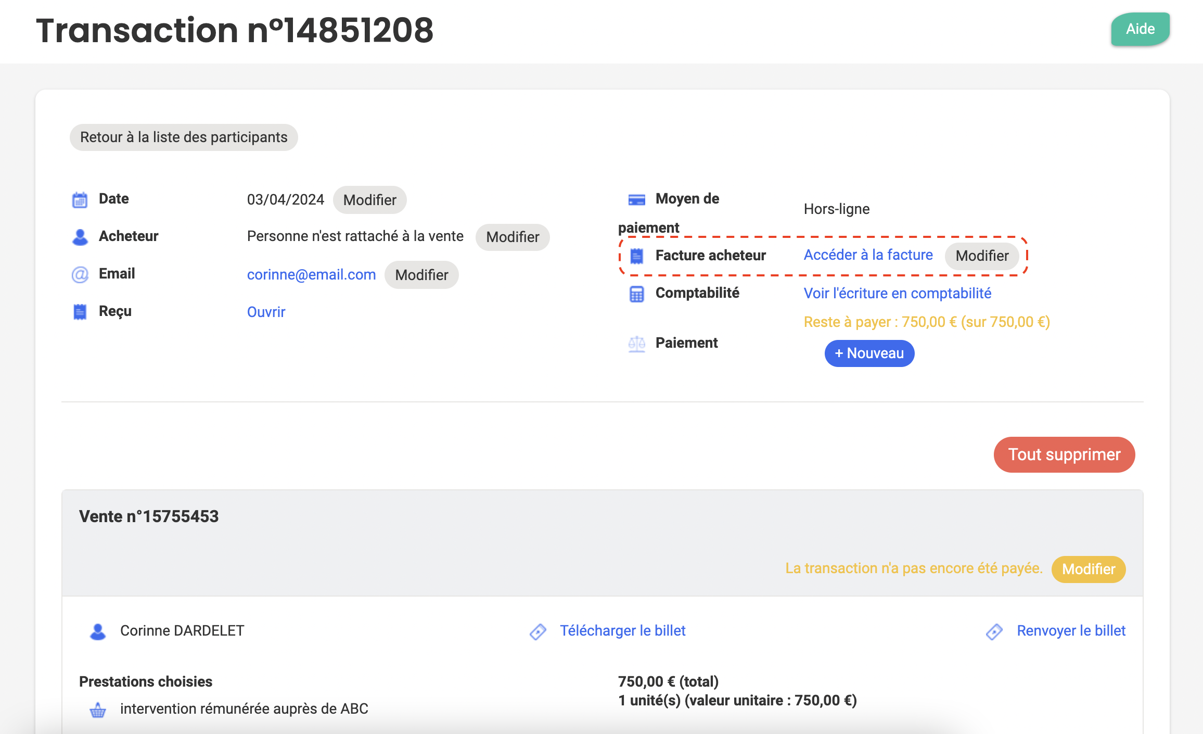The width and height of the screenshot is (1203, 734).
Task: Click the calendar icon beside Date
Action: (80, 199)
